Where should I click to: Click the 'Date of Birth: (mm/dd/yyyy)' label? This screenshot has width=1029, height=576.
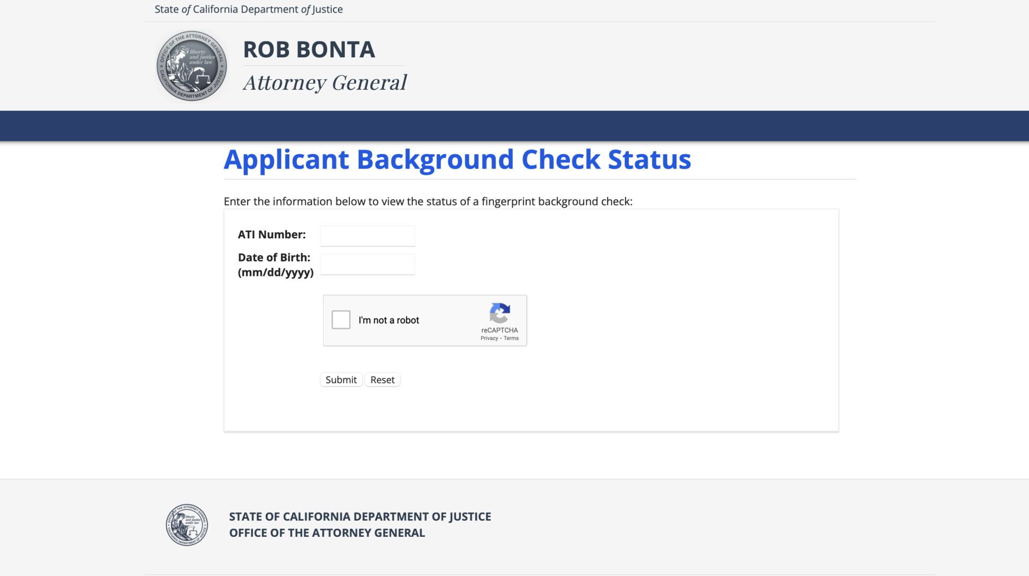click(275, 264)
